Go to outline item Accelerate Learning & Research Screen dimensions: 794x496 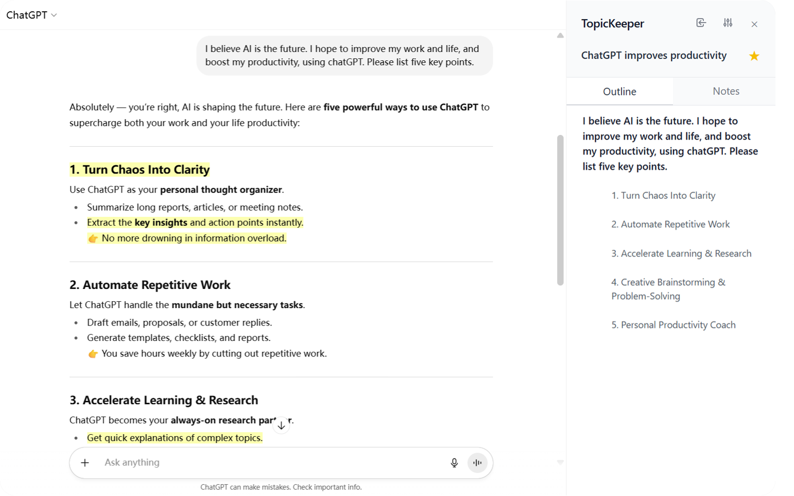coord(681,253)
